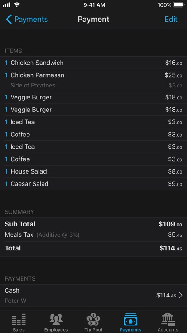Open the Cash payment by Peter W
Viewport: 187px width, 333px height.
93,295
